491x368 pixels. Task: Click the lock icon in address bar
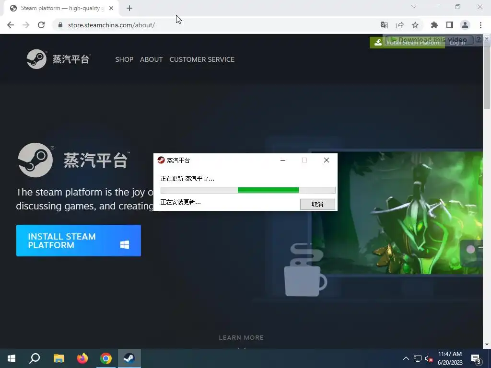click(60, 25)
